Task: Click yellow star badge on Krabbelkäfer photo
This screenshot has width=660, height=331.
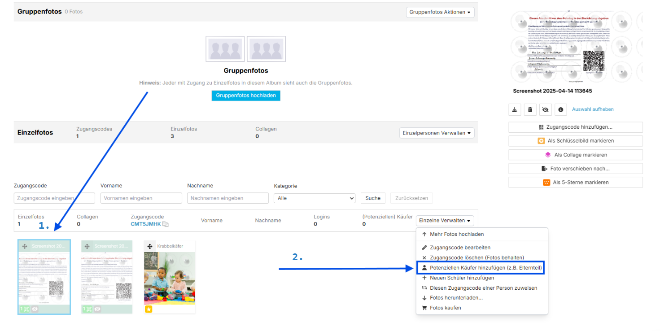Action: pyautogui.click(x=149, y=309)
